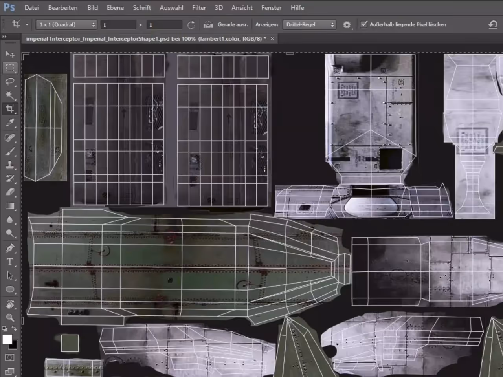Viewport: 503px width, 377px height.
Task: Select the History Brush tool
Action: tap(10, 179)
